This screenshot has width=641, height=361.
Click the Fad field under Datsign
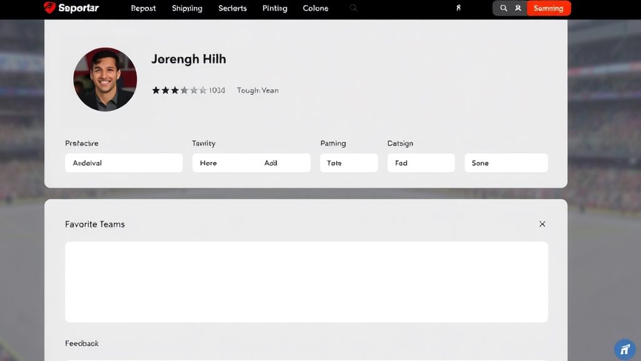click(421, 163)
